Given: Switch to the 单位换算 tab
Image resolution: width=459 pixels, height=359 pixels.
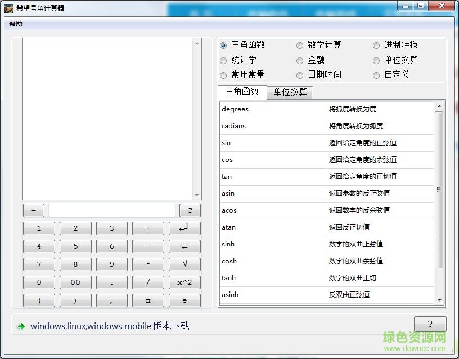Looking at the screenshot, I should click(290, 92).
